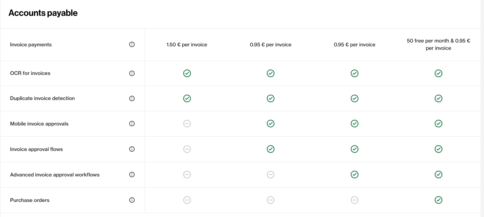Click the Advanced invoice approval workflows label
This screenshot has height=217, width=484.
click(x=55, y=175)
